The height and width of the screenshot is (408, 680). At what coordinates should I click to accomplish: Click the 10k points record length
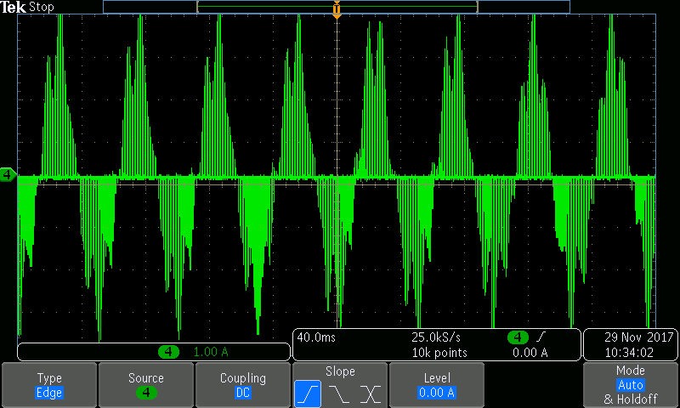439,353
